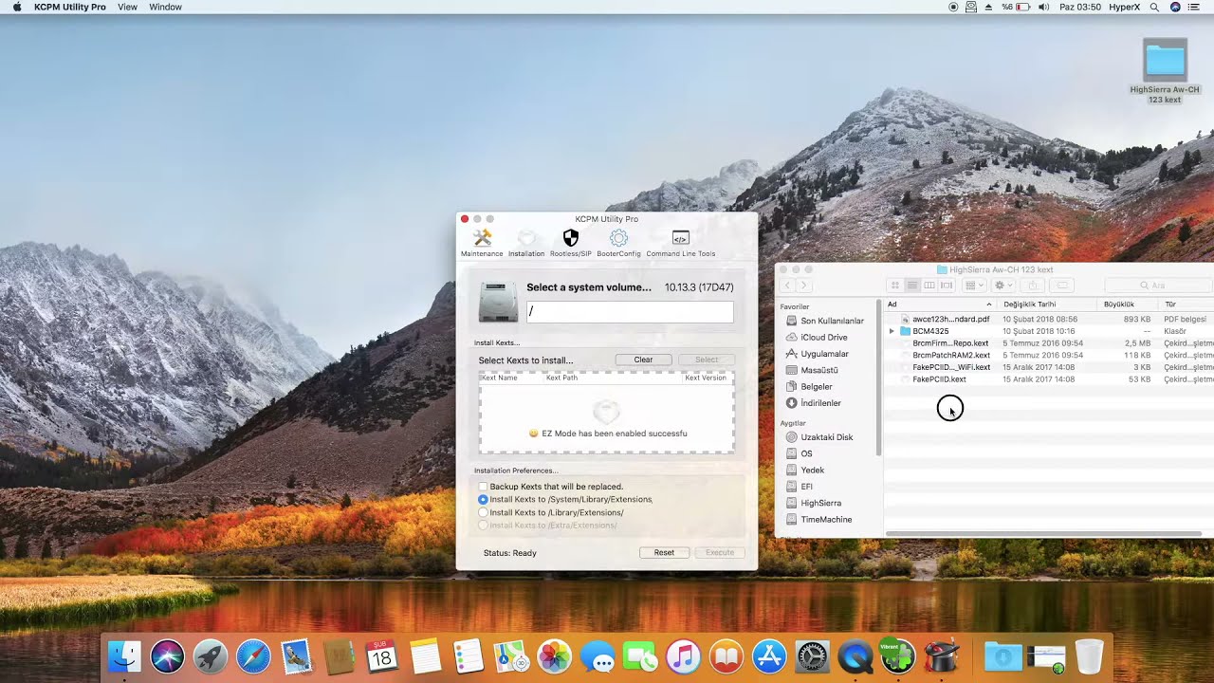Click the Reset button

pyautogui.click(x=664, y=552)
